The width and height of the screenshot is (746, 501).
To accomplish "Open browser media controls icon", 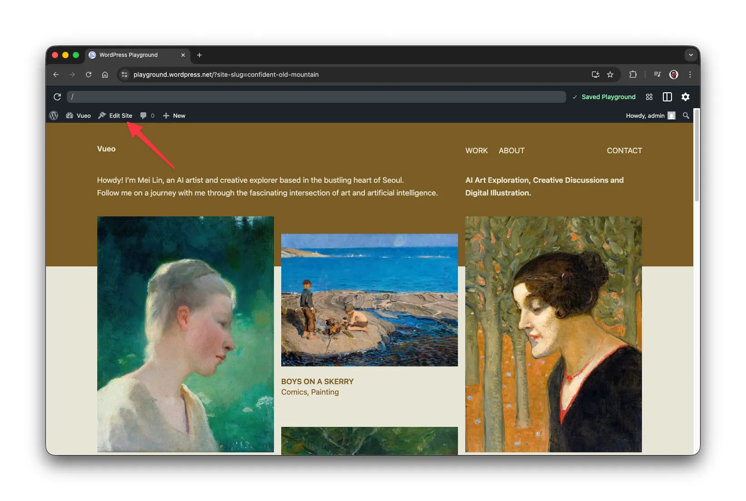I will click(657, 75).
